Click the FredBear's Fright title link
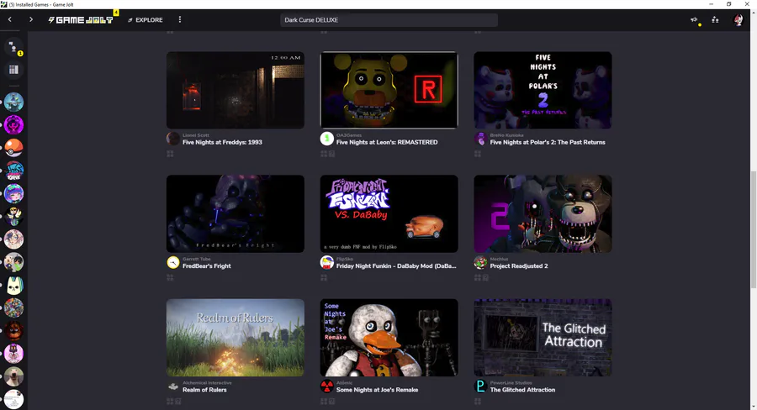Image resolution: width=757 pixels, height=410 pixels. (207, 265)
